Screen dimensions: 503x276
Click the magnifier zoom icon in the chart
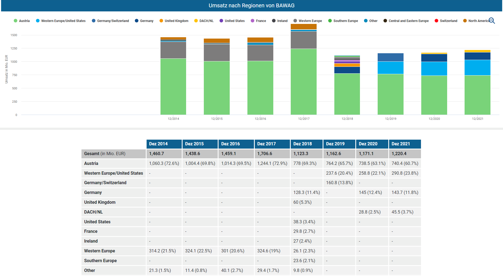pos(492,21)
